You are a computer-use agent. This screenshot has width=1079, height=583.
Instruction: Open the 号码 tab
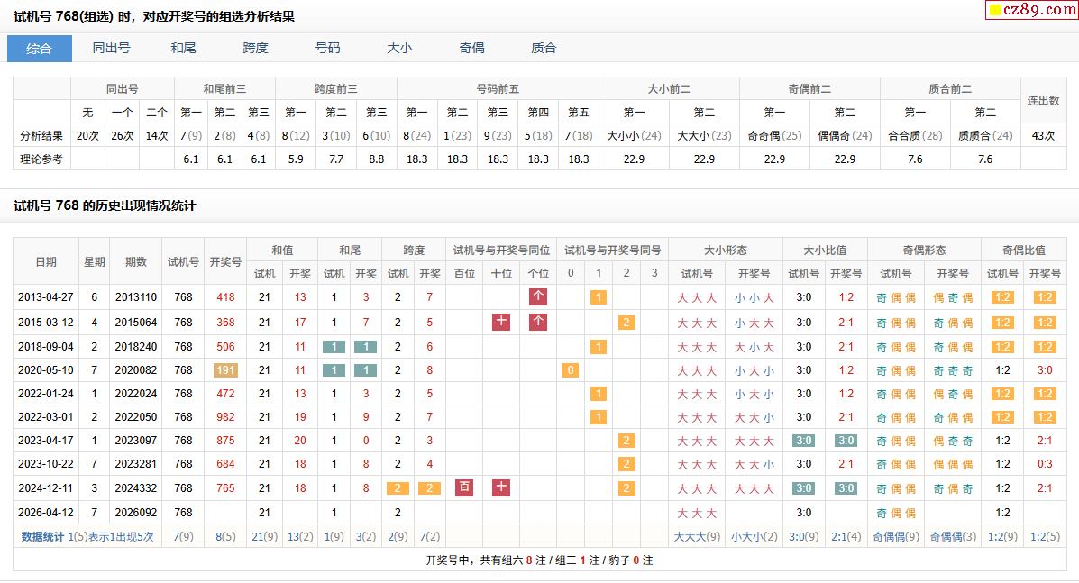[327, 49]
